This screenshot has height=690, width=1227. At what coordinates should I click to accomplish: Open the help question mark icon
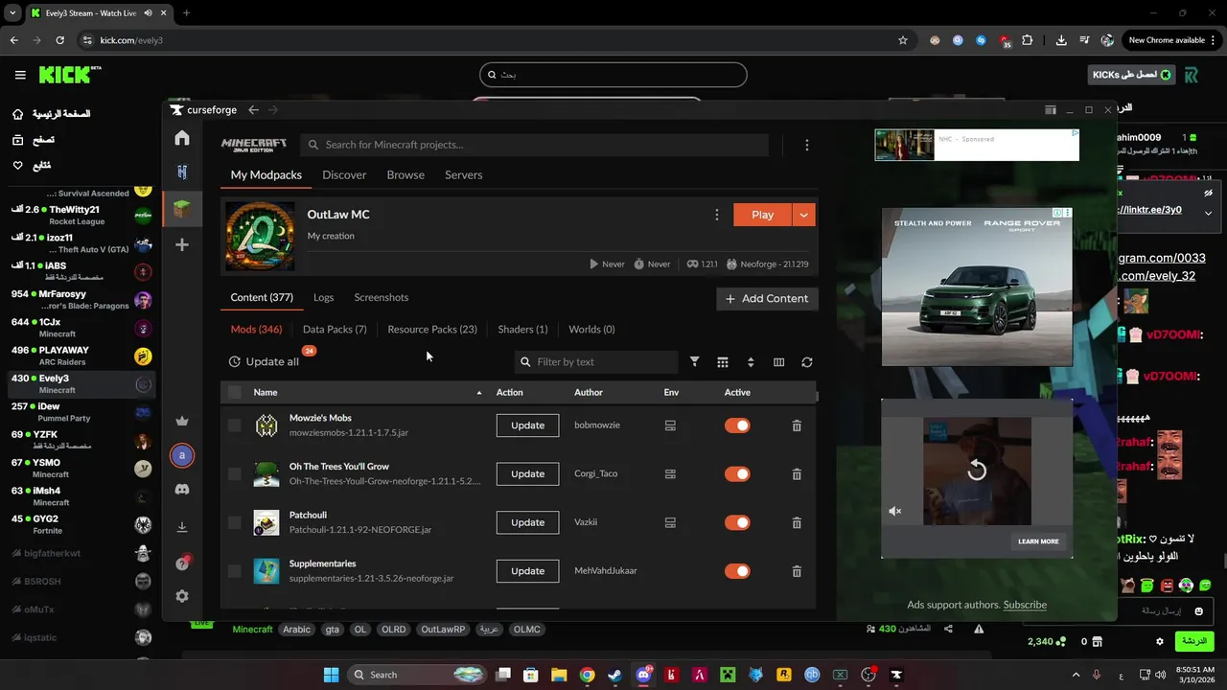click(182, 563)
